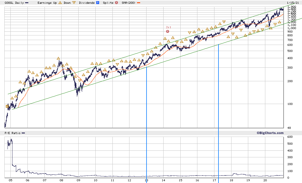Click the Earnings Down triangle icon in legend
Image resolution: width=302 pixels, height=183 pixels.
click(74, 3)
